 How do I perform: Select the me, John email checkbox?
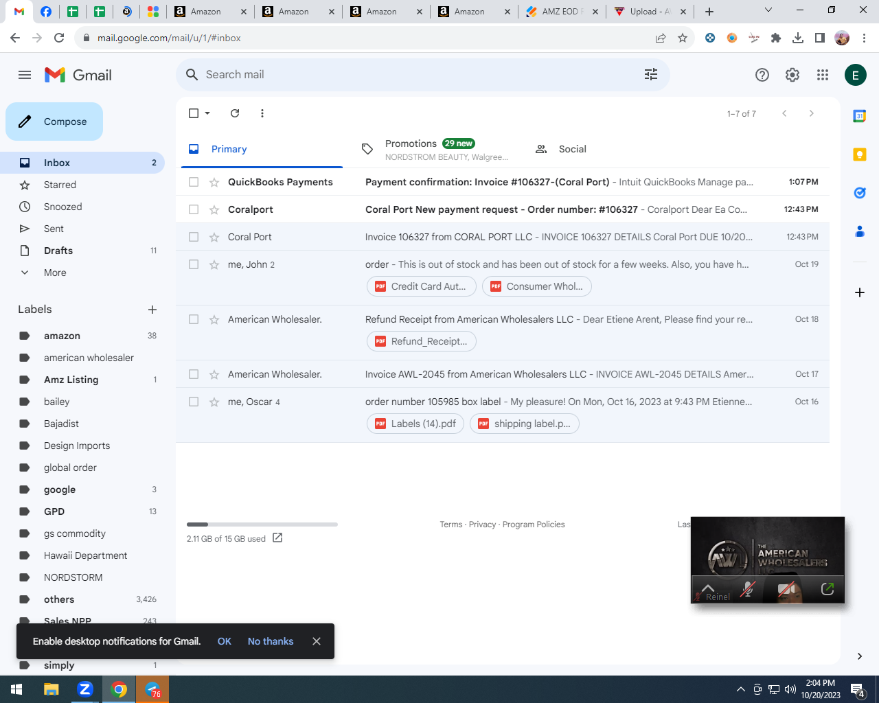[194, 264]
